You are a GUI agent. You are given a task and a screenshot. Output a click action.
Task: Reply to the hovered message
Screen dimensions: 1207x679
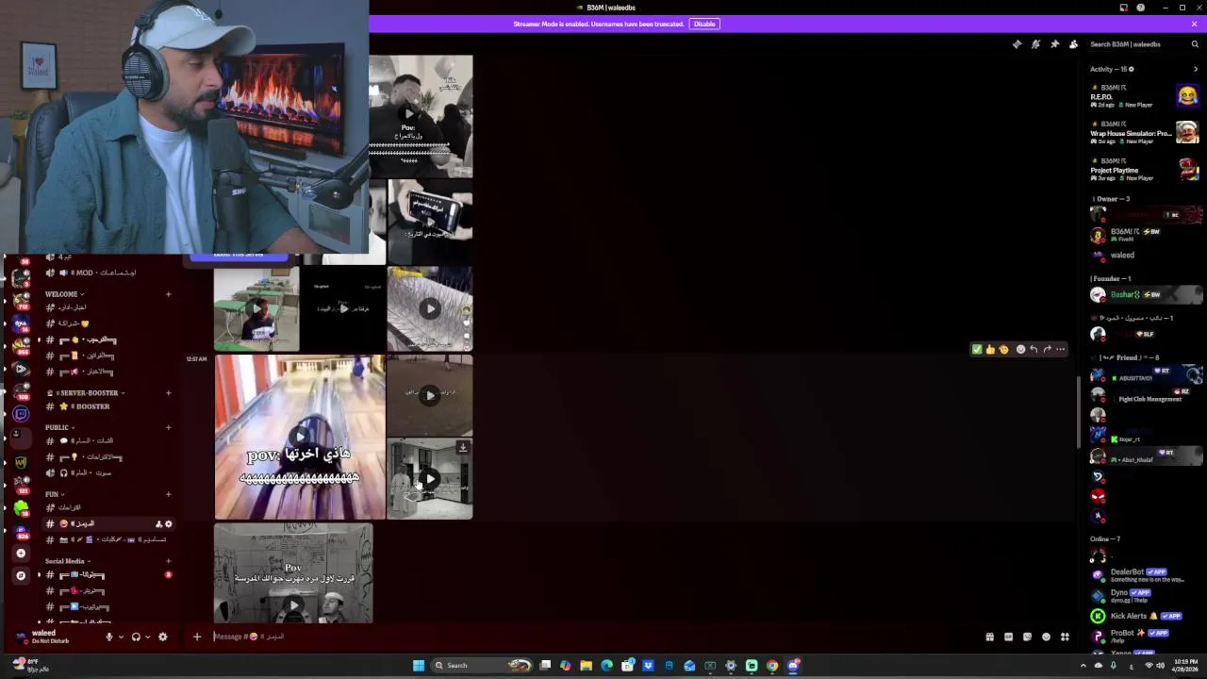(1033, 349)
